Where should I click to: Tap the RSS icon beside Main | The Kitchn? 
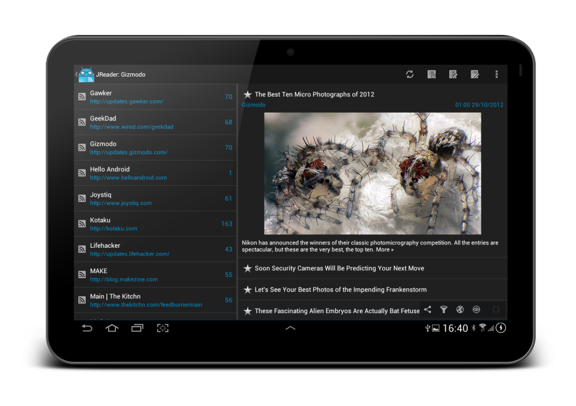point(82,300)
